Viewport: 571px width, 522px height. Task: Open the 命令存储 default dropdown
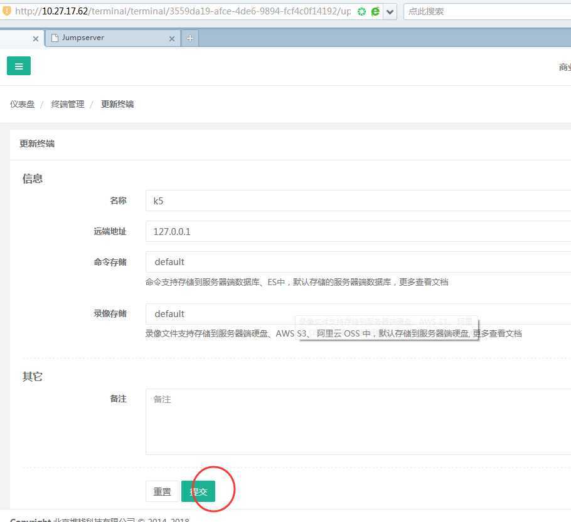point(358,262)
